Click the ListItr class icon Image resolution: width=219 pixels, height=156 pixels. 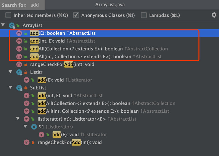click(19, 72)
